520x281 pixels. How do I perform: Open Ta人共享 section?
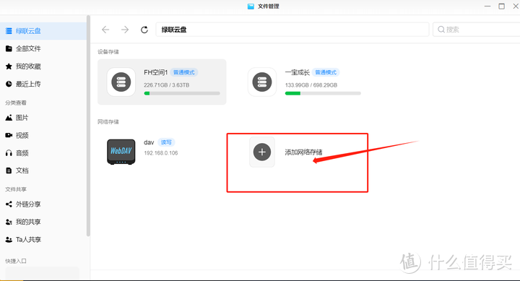(x=43, y=240)
